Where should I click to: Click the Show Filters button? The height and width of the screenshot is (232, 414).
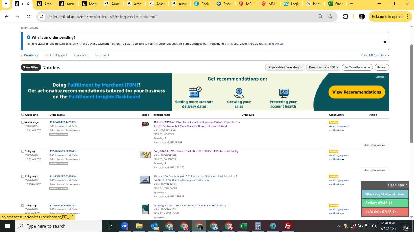pos(31,67)
